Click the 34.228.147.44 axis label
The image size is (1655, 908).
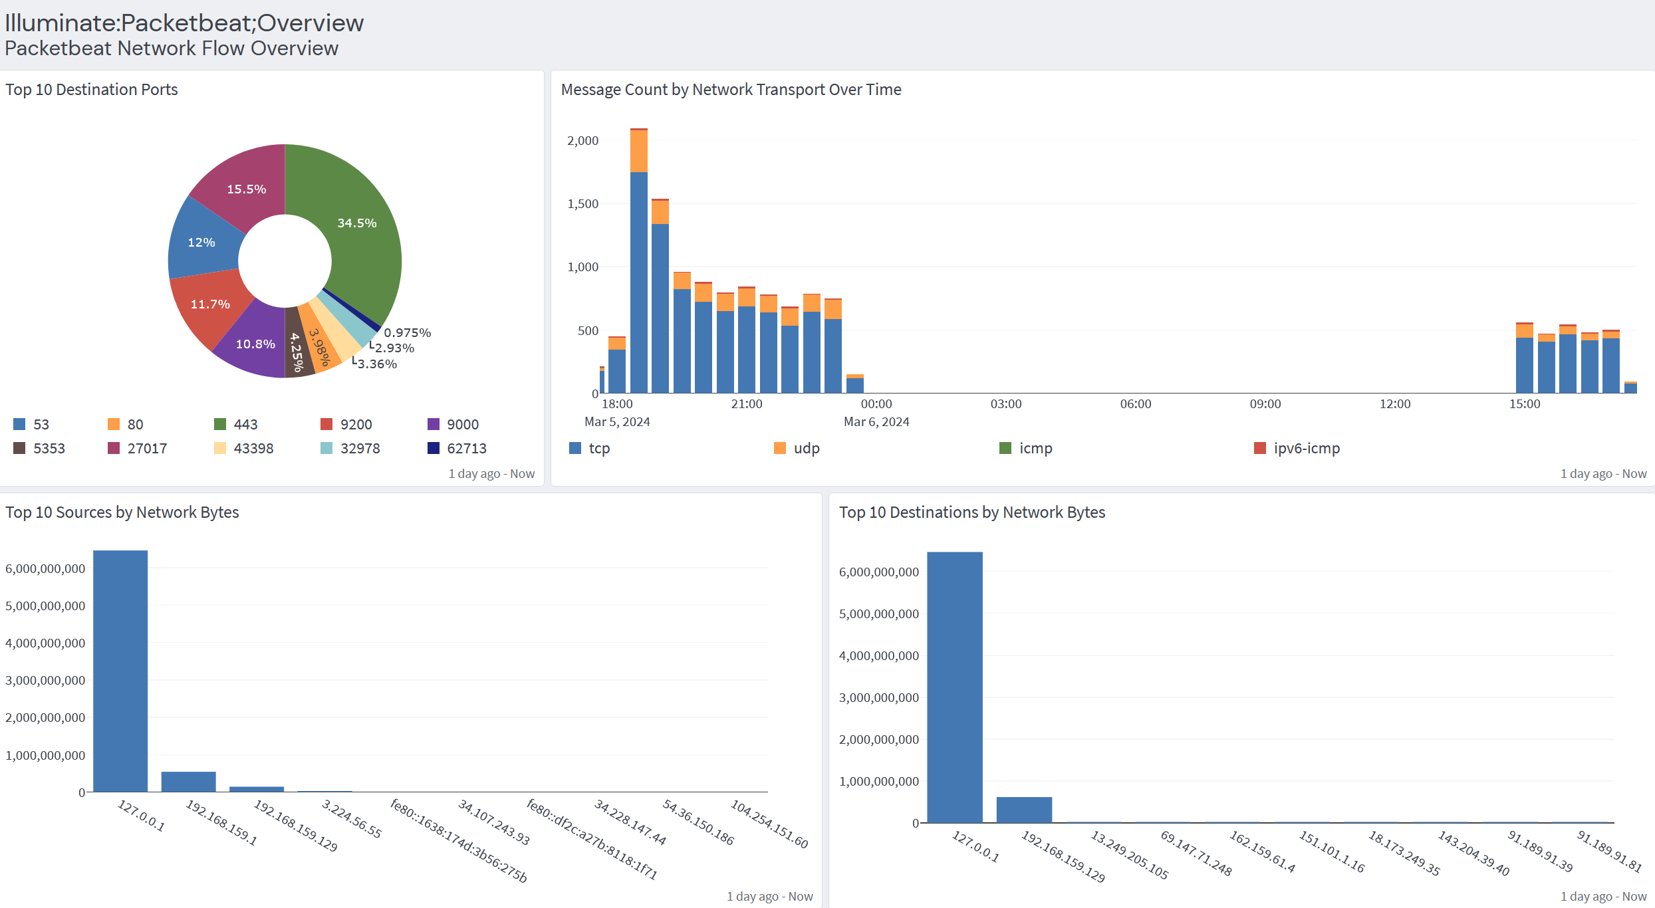tap(630, 822)
